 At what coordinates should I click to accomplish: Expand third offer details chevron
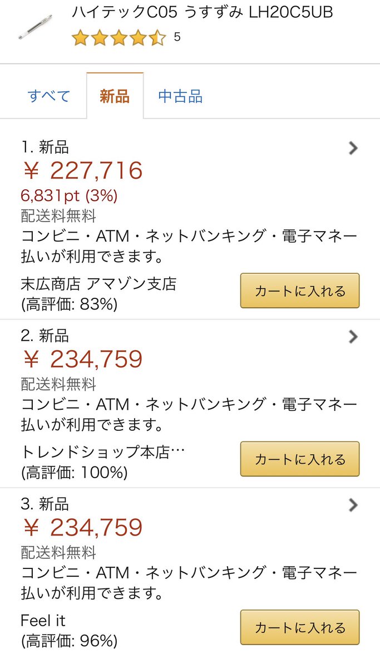pyautogui.click(x=353, y=505)
